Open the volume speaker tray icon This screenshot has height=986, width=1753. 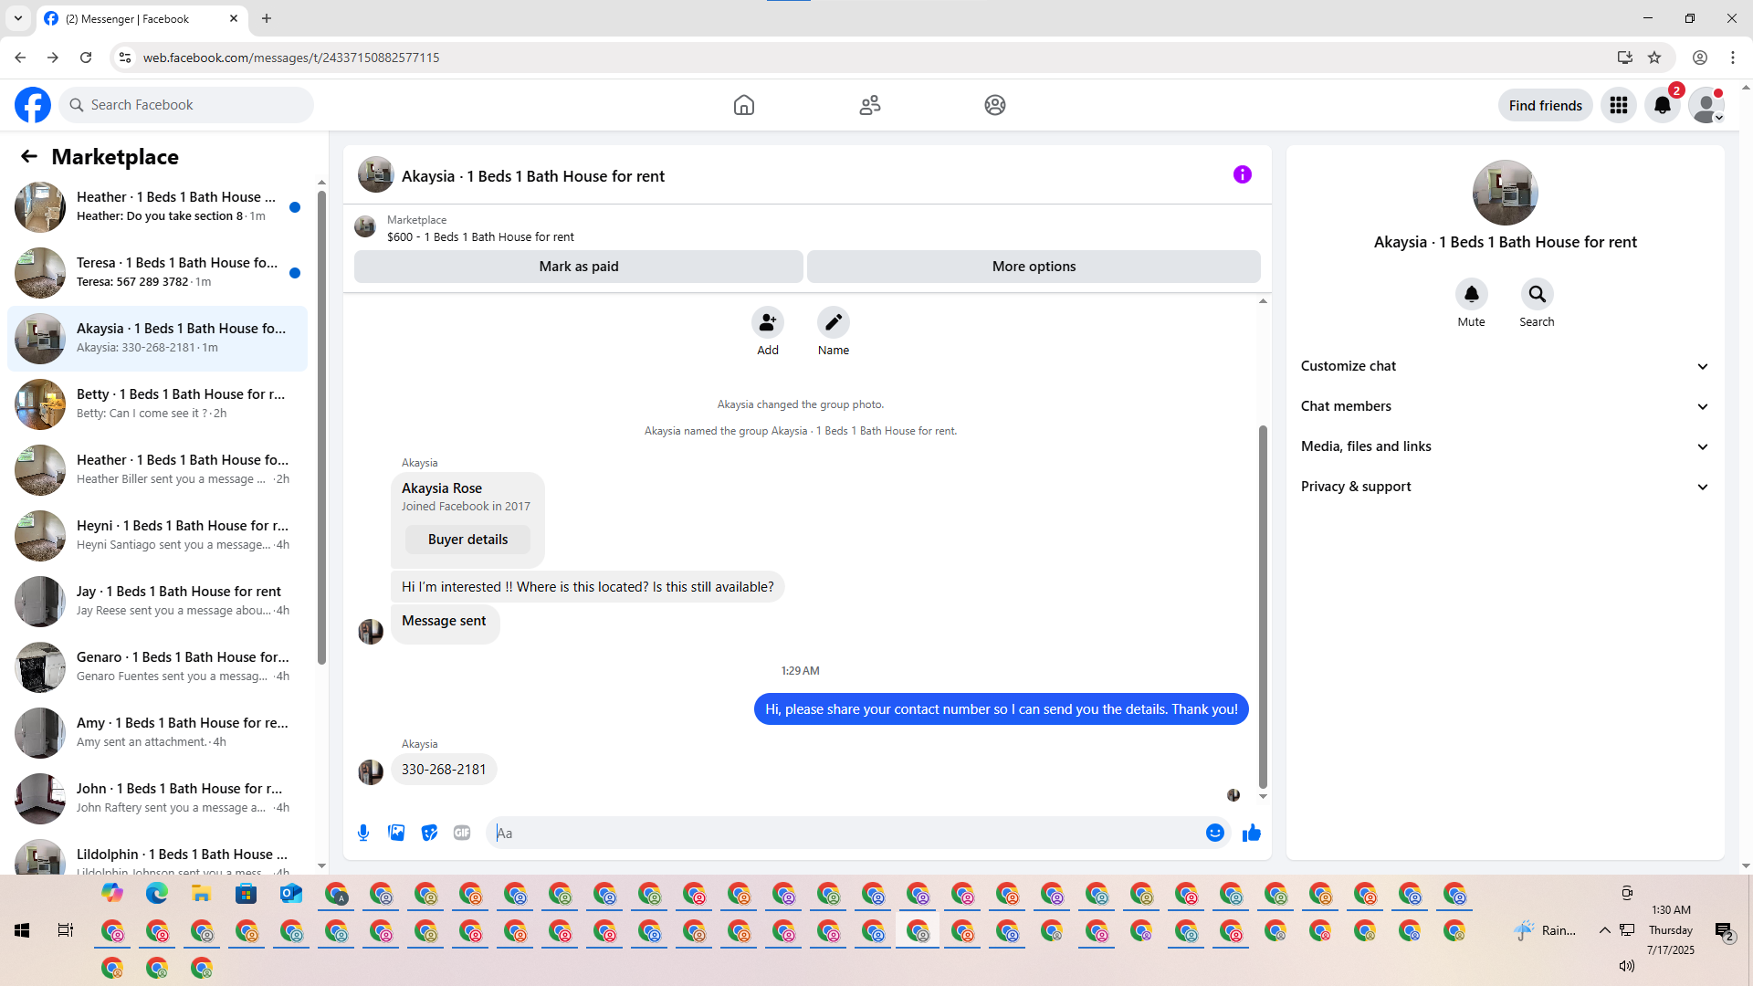coord(1626,966)
